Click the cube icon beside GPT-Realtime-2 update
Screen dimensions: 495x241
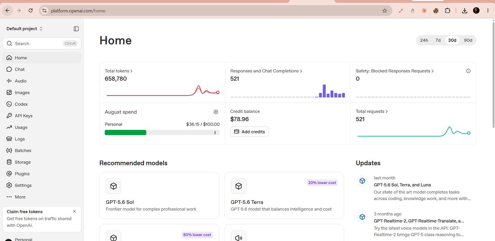click(362, 217)
